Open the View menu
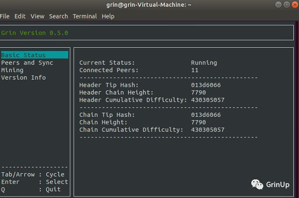This screenshot has width=299, height=198. click(37, 16)
